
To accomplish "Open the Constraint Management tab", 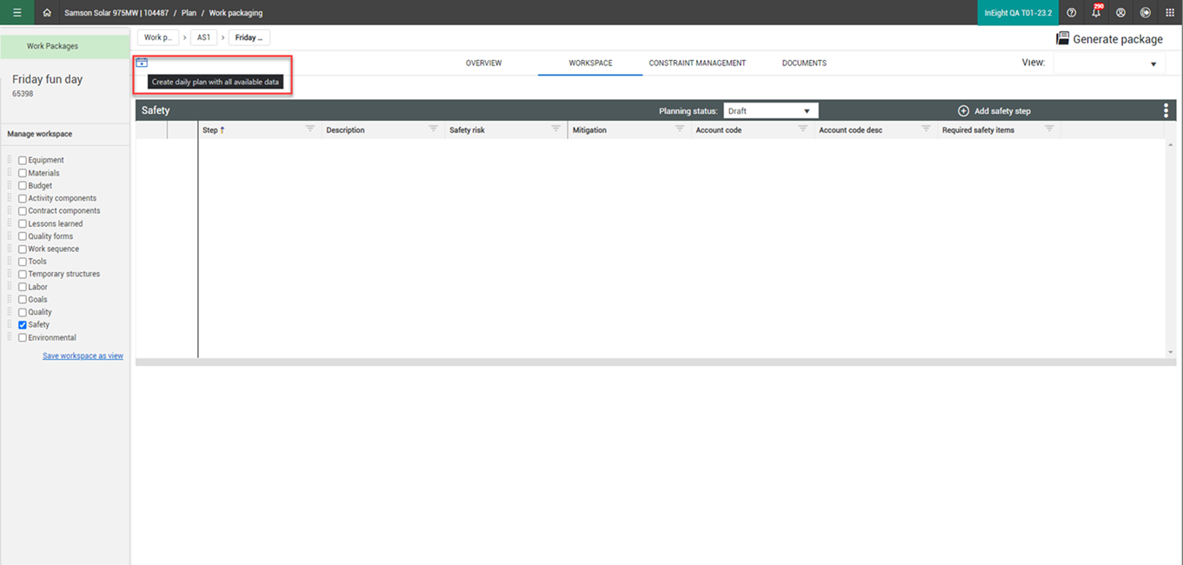I will [x=697, y=63].
